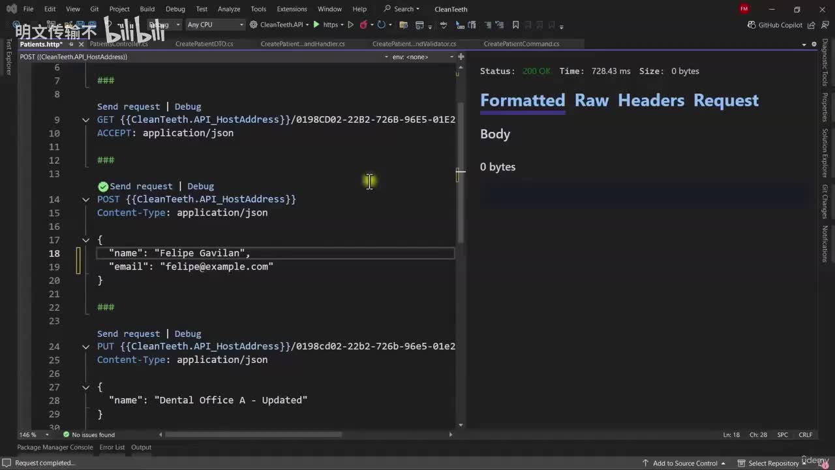835x470 pixels.
Task: Click the split editor icon beside env
Action: [461, 57]
